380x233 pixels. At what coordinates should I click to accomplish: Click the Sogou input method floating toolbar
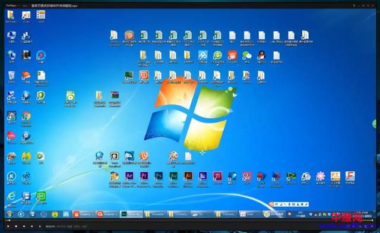[289, 204]
